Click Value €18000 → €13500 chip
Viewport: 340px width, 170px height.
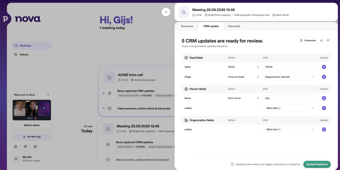131,147
